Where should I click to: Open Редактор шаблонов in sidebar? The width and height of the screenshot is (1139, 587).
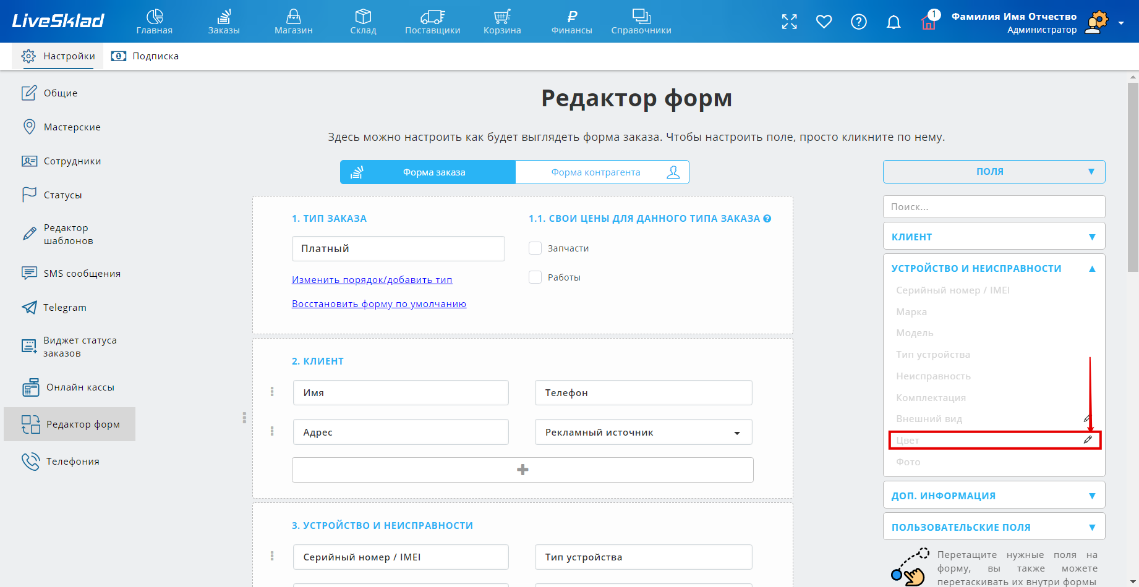[x=58, y=234]
